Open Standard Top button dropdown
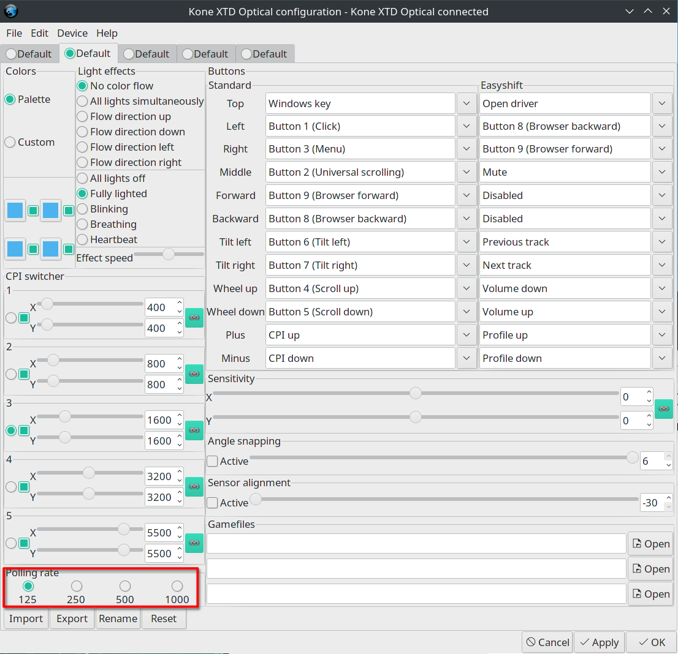Viewport: 678px width, 654px height. [467, 103]
